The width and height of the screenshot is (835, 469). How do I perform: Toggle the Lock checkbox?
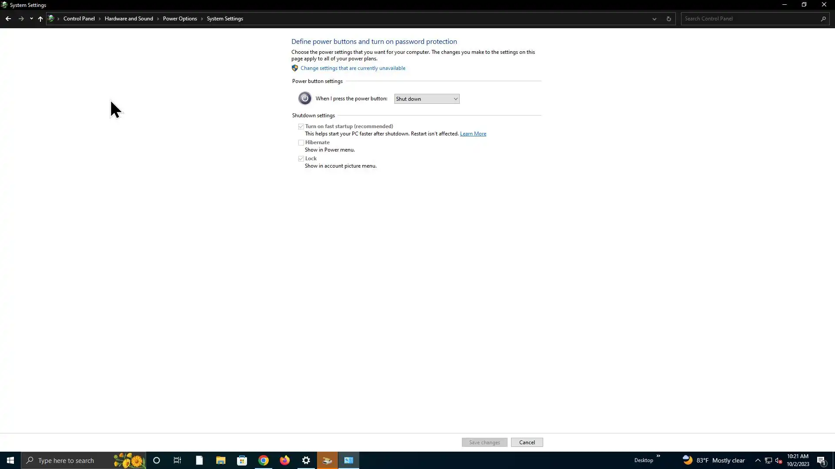[301, 159]
